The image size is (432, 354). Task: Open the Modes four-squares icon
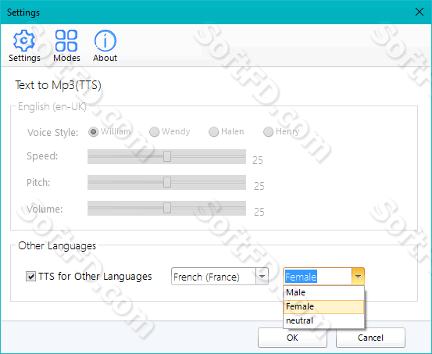[66, 41]
